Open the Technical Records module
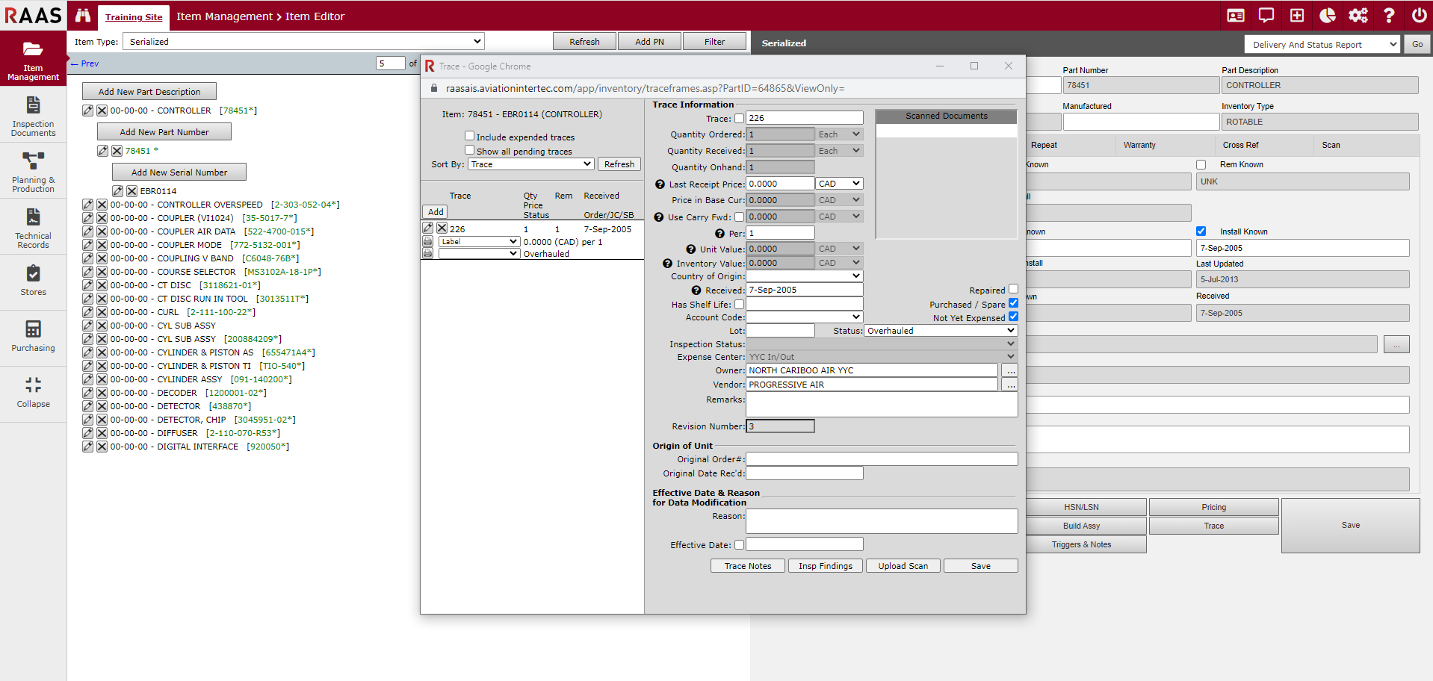The image size is (1433, 681). 33,217
